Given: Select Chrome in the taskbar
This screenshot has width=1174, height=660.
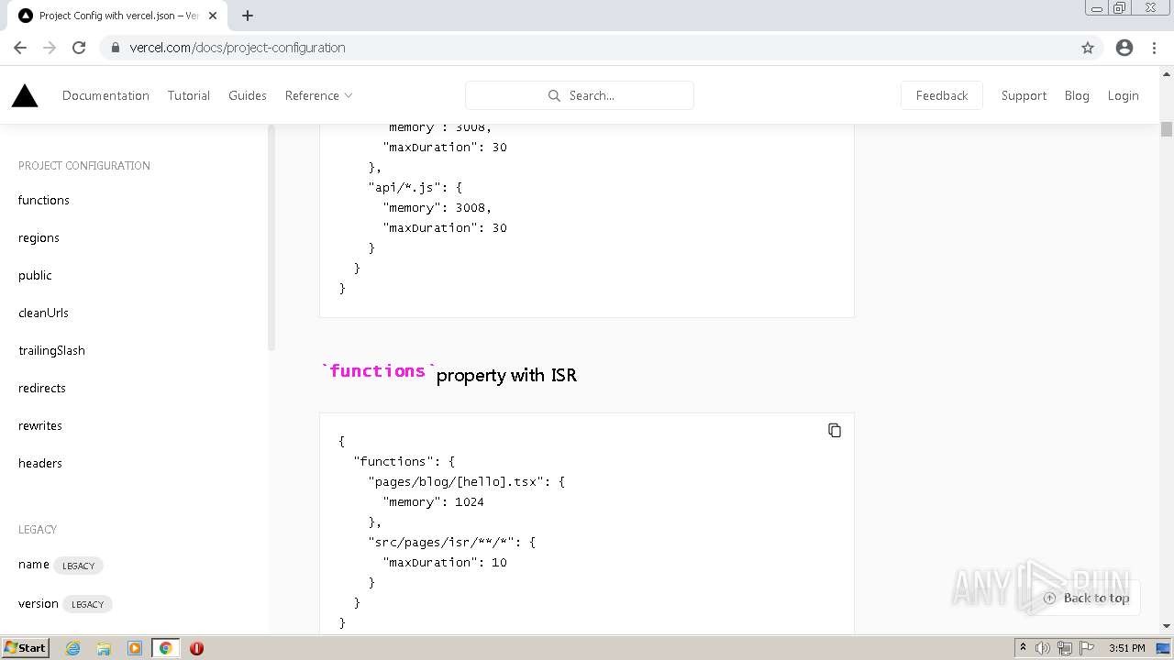Looking at the screenshot, I should tap(166, 648).
